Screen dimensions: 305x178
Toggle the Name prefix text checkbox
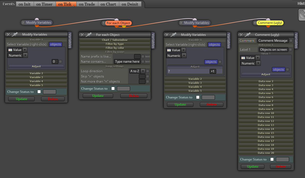pos(143,57)
